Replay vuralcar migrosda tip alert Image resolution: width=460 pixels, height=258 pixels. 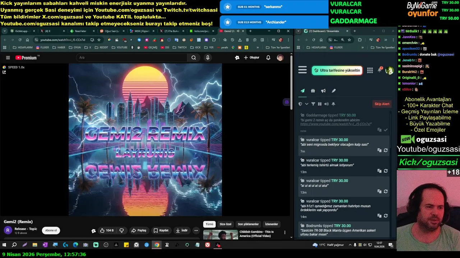click(386, 150)
